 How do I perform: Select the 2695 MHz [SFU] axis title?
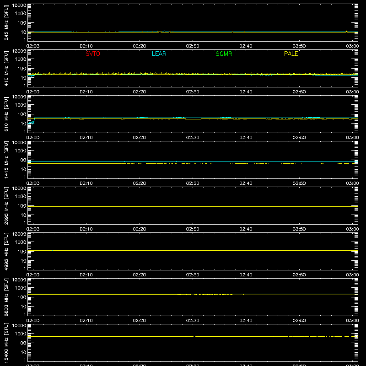click(6, 205)
